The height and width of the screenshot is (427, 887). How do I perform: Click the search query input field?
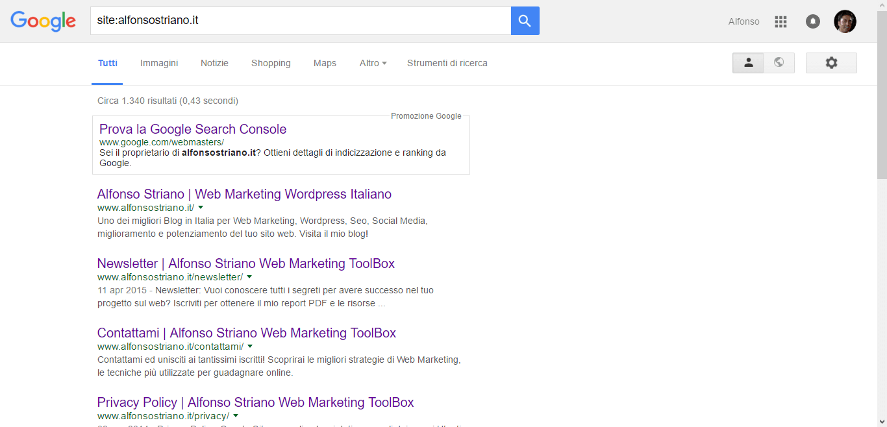[x=301, y=21]
